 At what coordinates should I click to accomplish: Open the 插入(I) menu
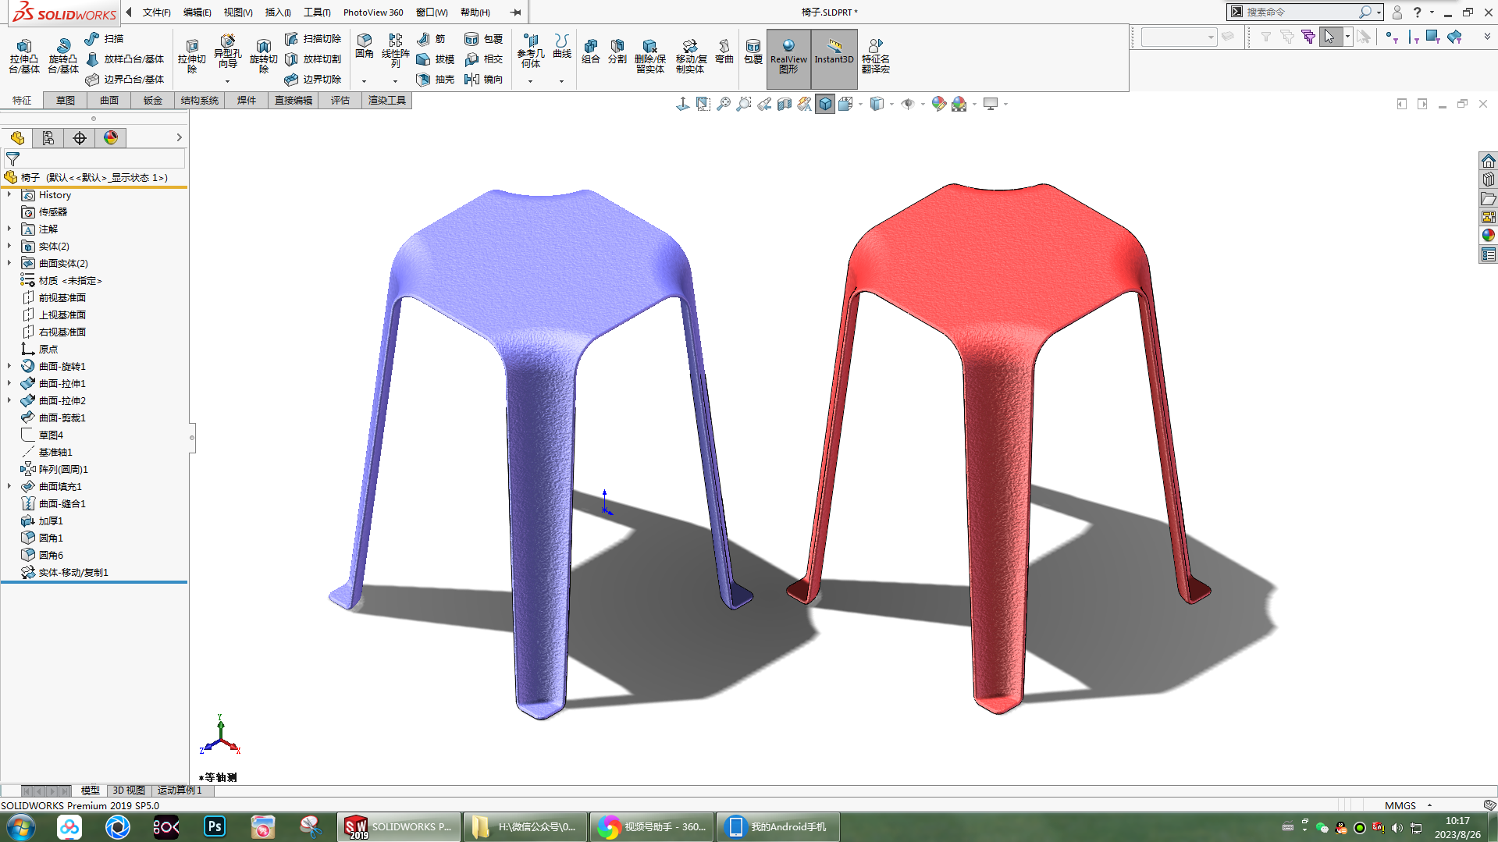(278, 12)
